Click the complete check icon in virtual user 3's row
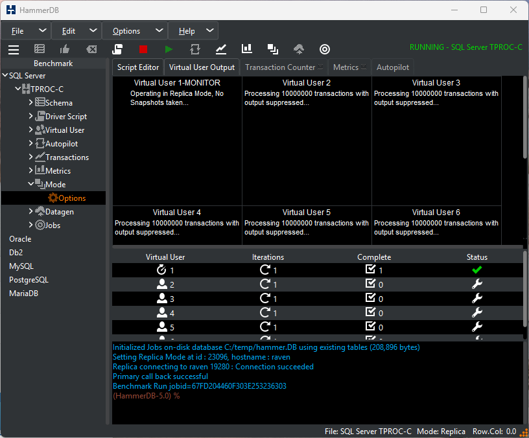 [370, 298]
